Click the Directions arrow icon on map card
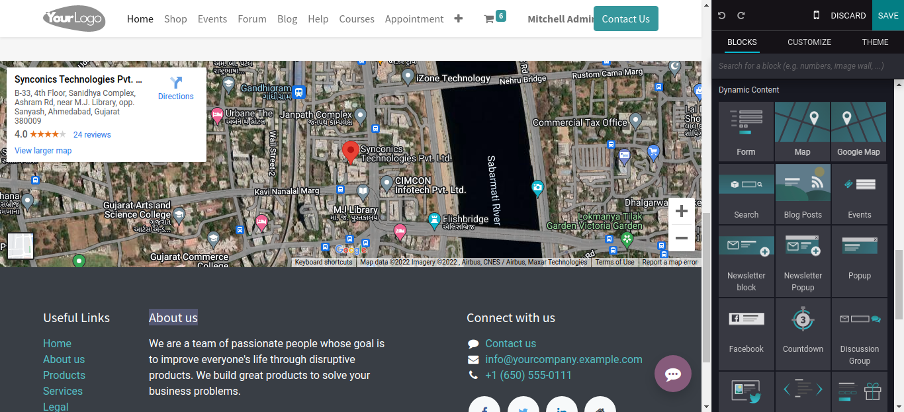 click(x=176, y=83)
